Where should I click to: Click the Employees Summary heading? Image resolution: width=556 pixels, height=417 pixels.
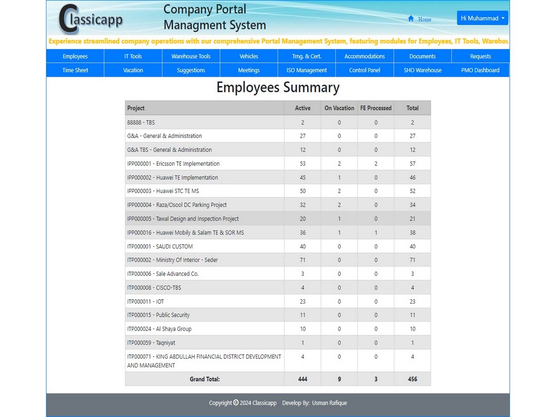(x=278, y=87)
